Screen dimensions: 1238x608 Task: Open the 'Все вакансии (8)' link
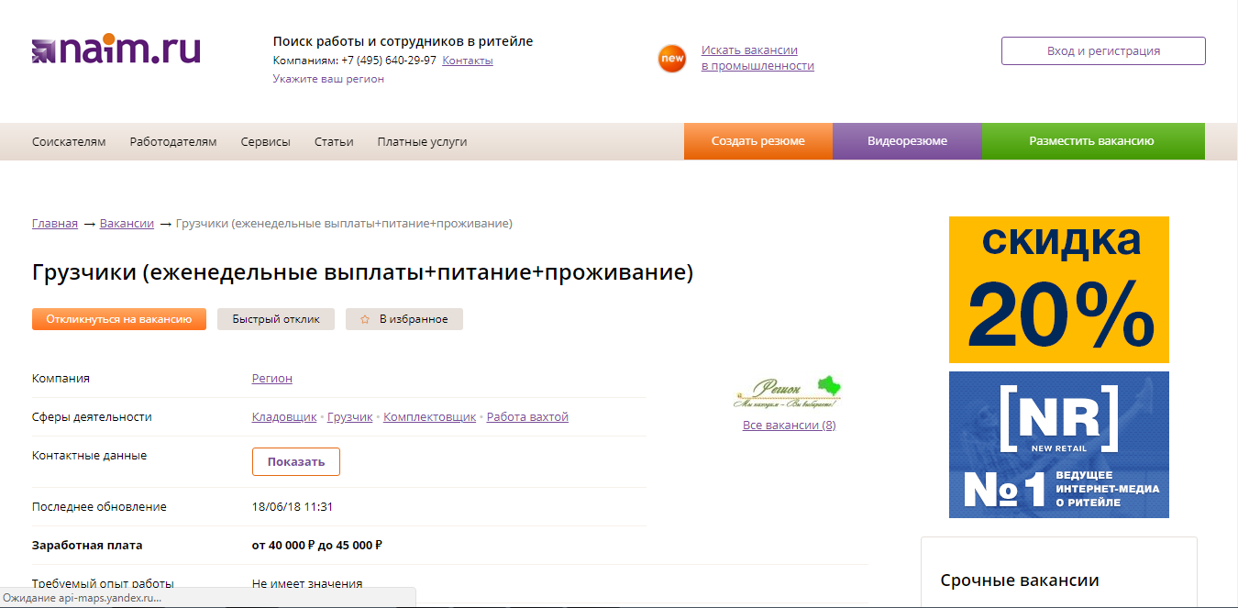pos(790,425)
